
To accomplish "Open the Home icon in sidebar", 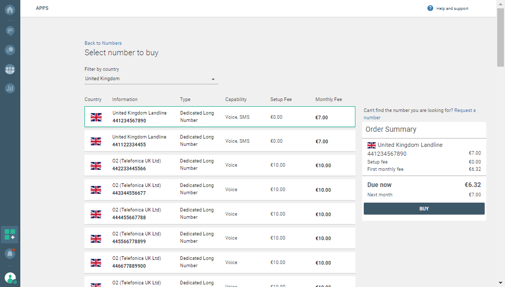I will tap(10, 9).
